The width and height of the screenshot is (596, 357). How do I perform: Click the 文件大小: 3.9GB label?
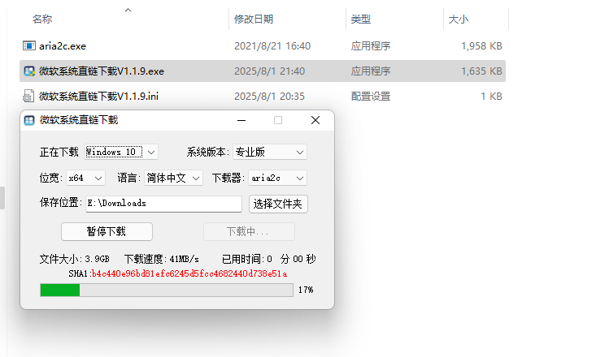[x=75, y=259]
